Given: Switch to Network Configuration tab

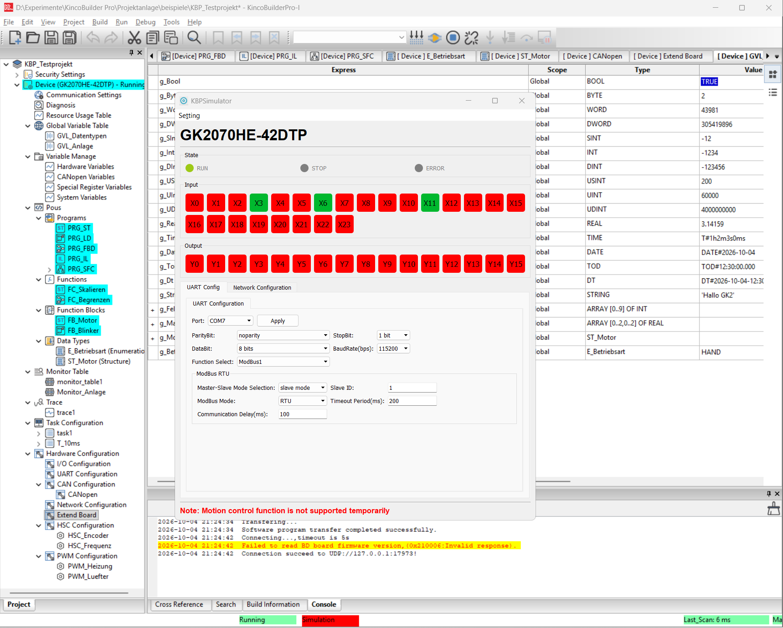Looking at the screenshot, I should tap(262, 287).
